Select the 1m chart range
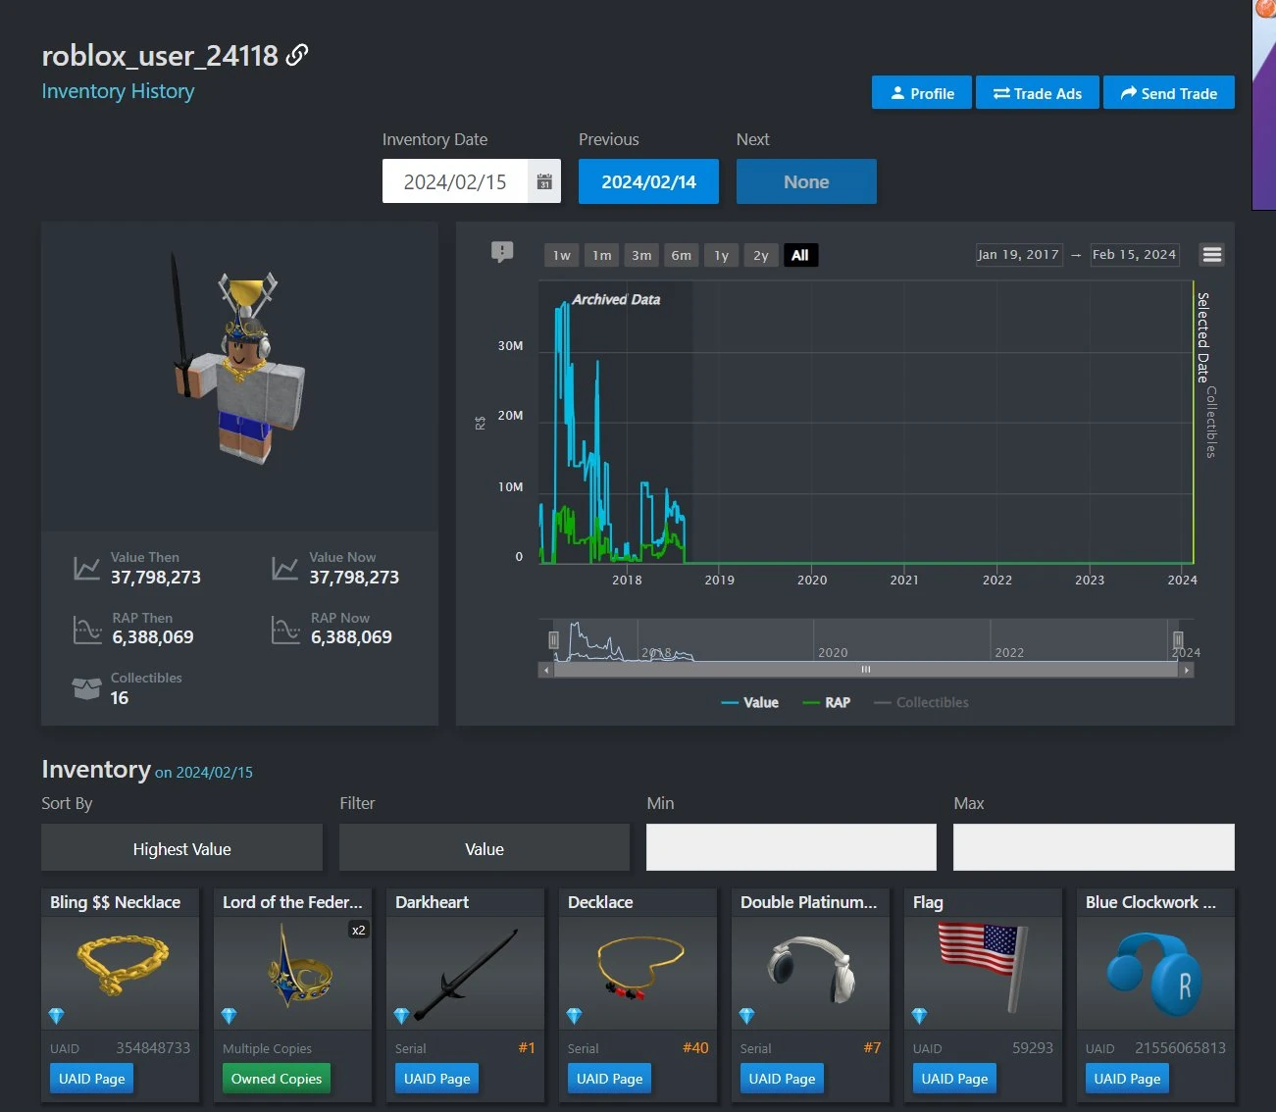 602,255
